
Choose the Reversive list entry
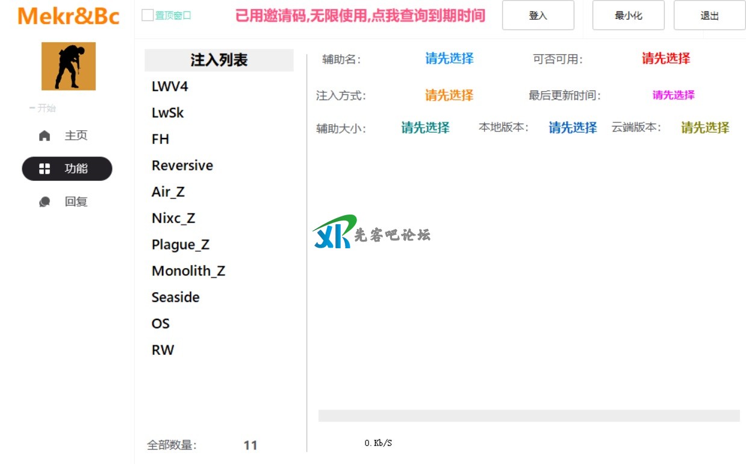[x=182, y=166]
